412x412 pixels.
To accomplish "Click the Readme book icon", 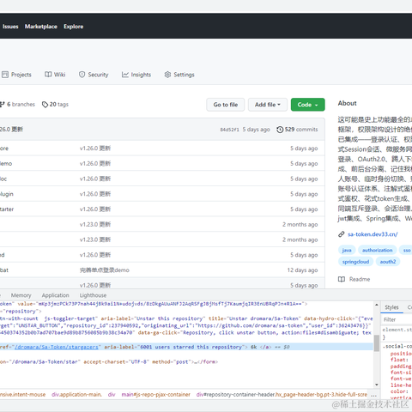I will (342, 279).
